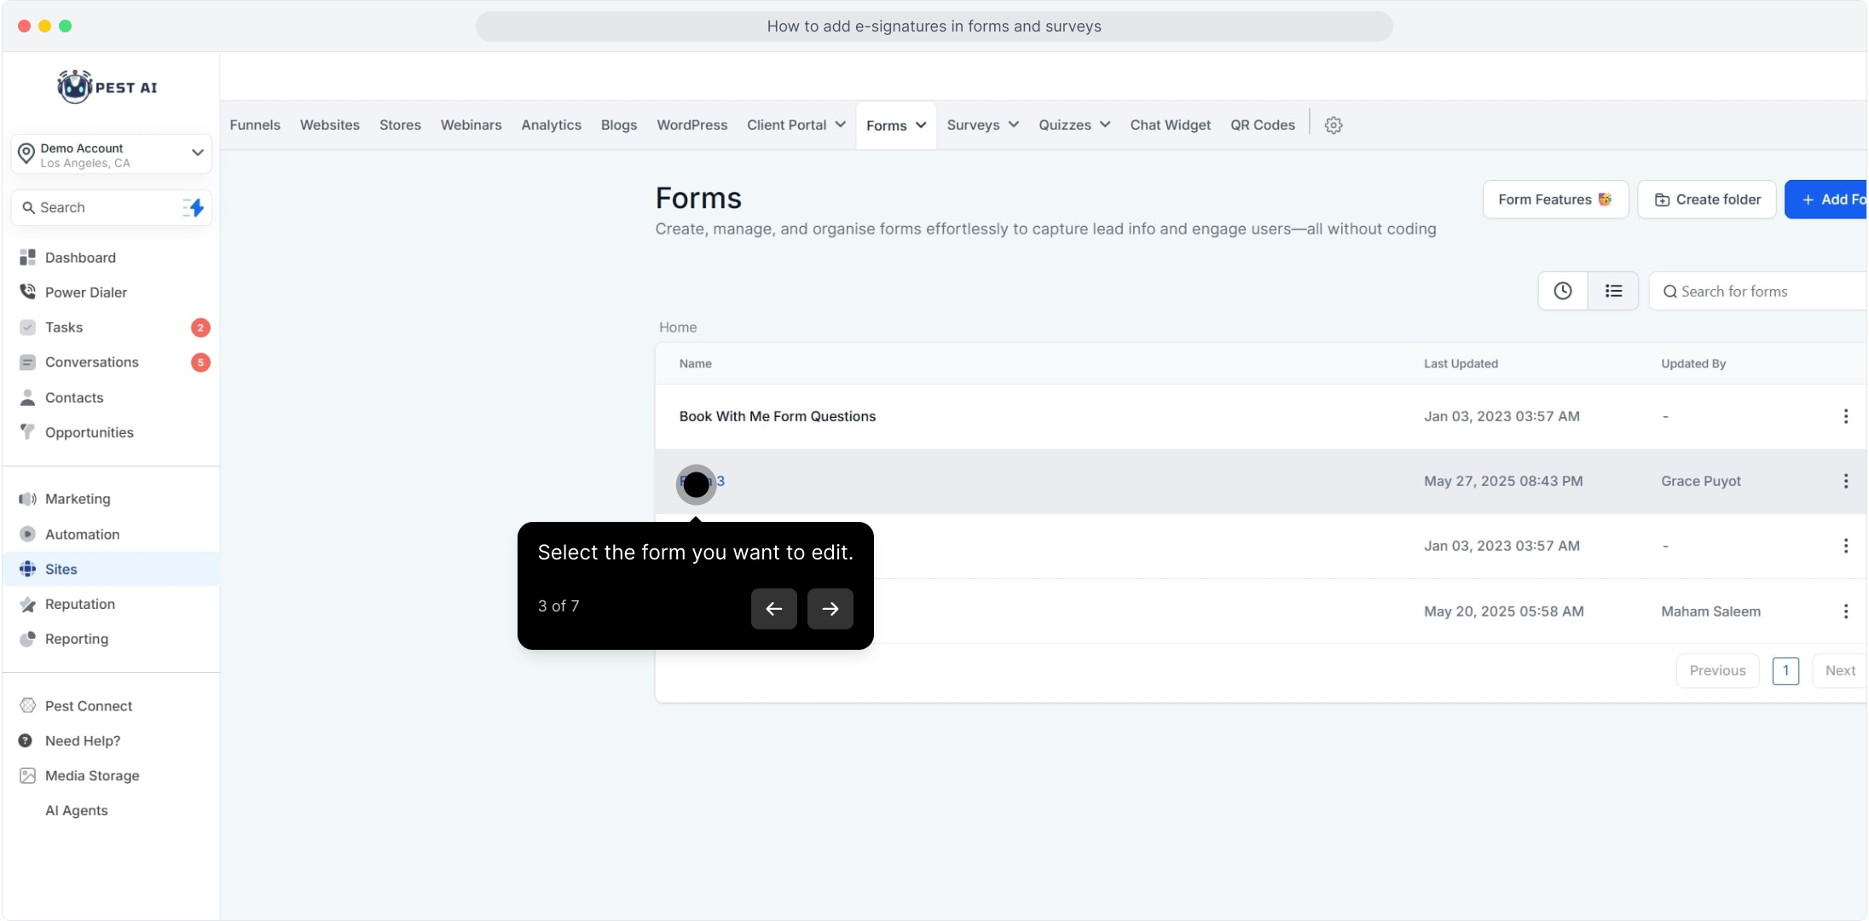Image resolution: width=1869 pixels, height=921 pixels.
Task: Open Power Dialer in the sidebar
Action: 86,293
